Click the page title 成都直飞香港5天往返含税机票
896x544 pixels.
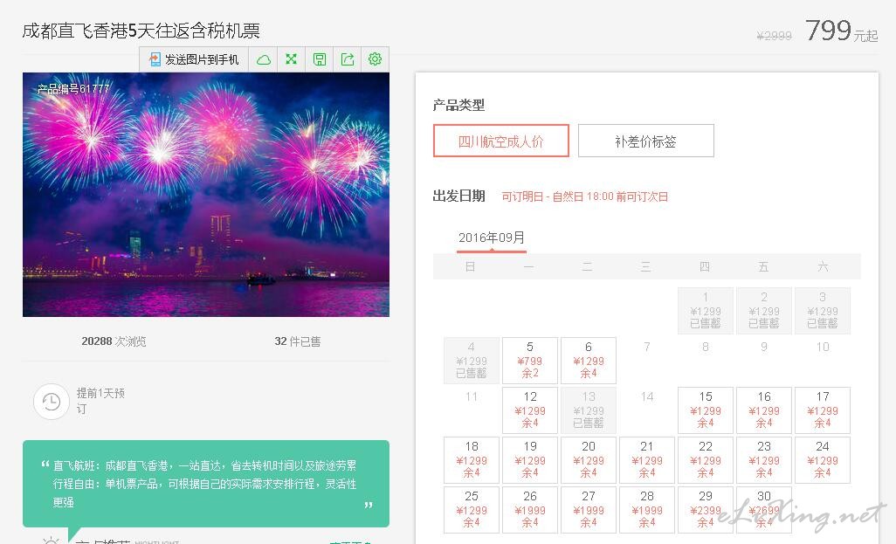pos(141,31)
